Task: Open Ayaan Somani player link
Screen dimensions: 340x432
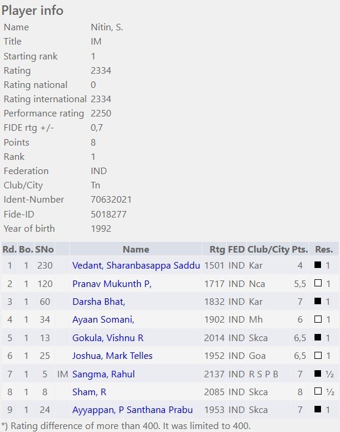Action: [103, 320]
